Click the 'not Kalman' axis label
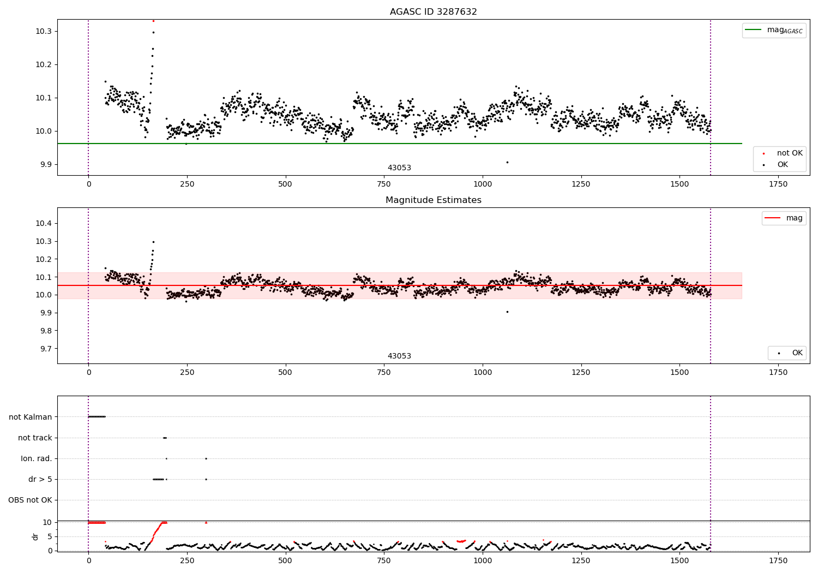The height and width of the screenshot is (573, 818). [x=31, y=417]
